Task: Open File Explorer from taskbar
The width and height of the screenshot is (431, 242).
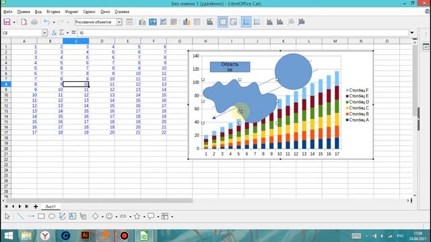Action: (x=26, y=236)
